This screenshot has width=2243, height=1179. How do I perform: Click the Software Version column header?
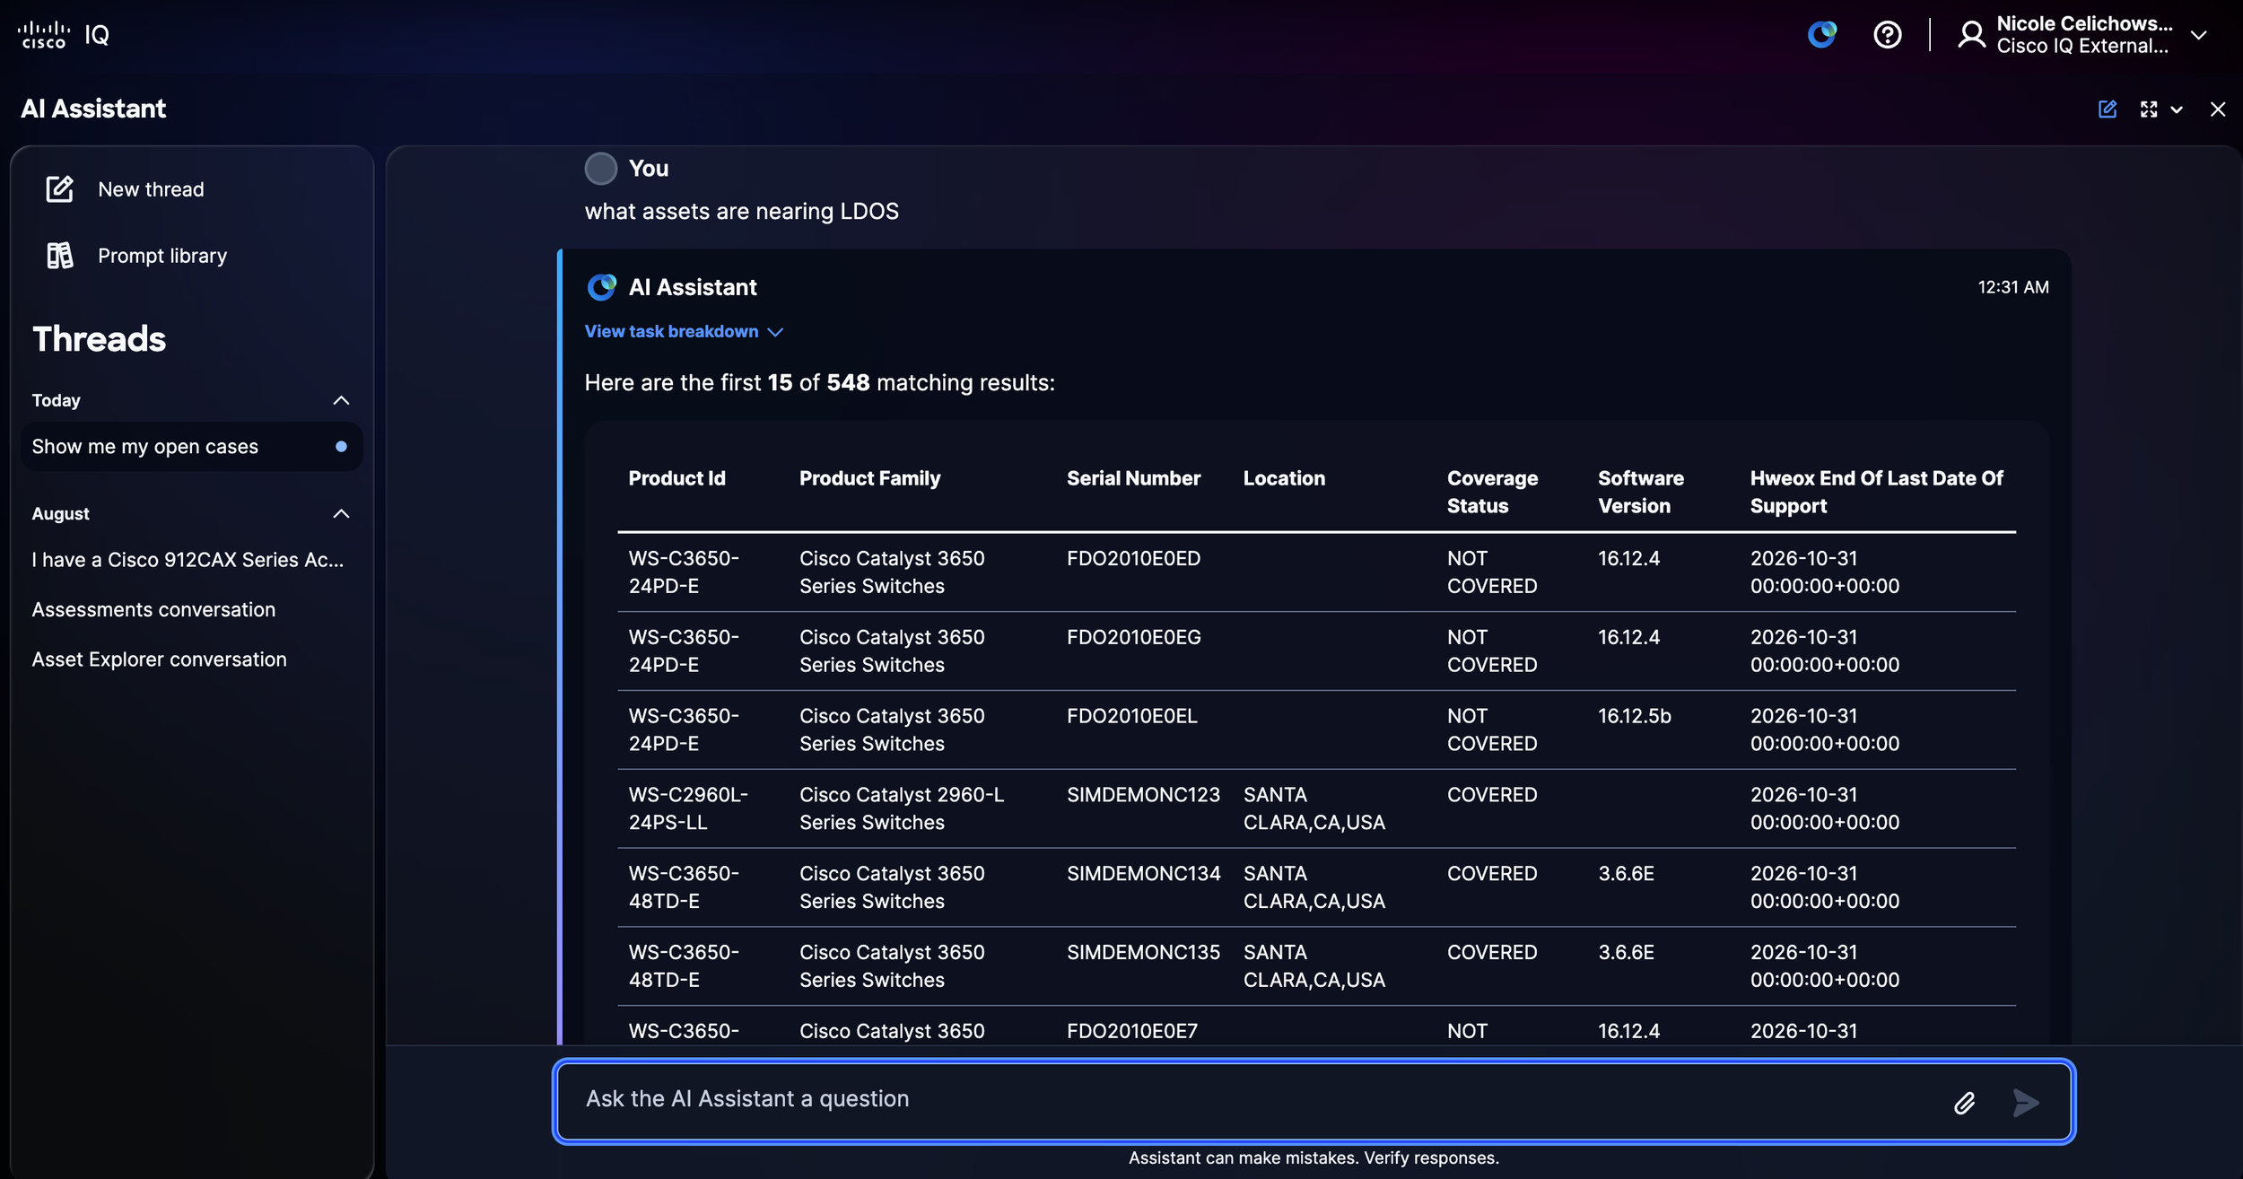point(1641,492)
